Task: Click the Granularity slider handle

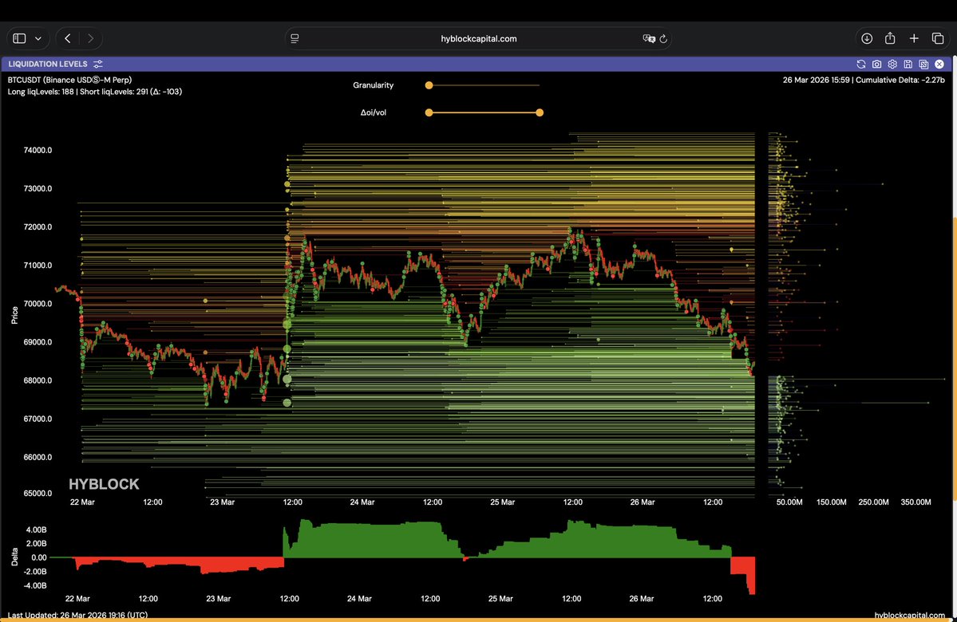Action: point(429,85)
